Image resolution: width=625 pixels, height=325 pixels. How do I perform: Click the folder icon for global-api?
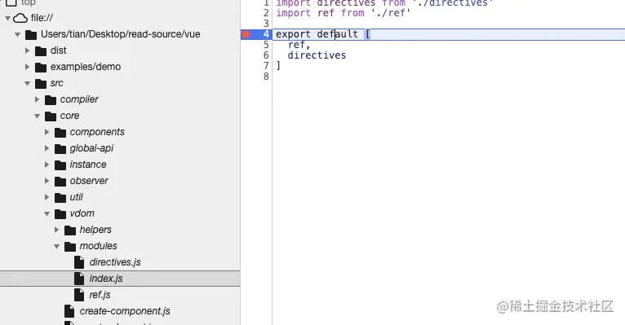(x=60, y=149)
